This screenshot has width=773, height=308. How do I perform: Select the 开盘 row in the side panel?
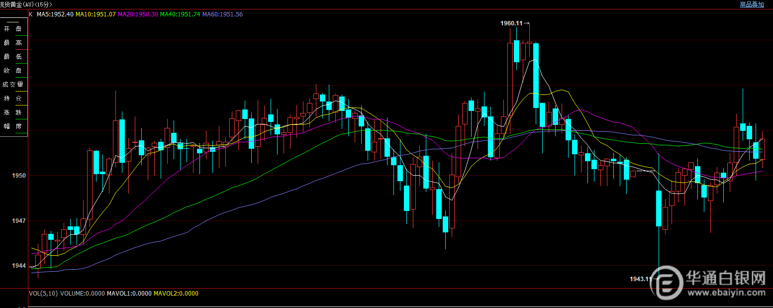(13, 29)
